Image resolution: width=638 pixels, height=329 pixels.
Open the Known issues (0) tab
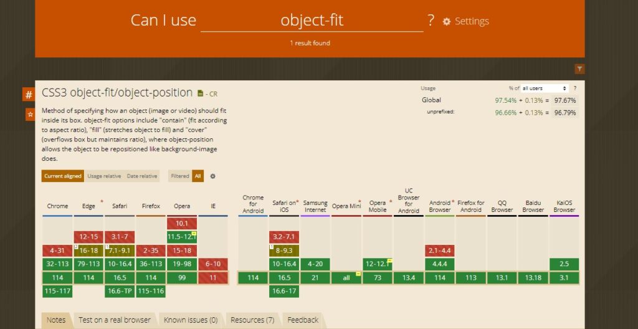point(191,320)
